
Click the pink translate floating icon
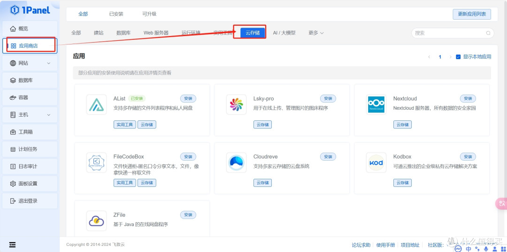click(501, 203)
